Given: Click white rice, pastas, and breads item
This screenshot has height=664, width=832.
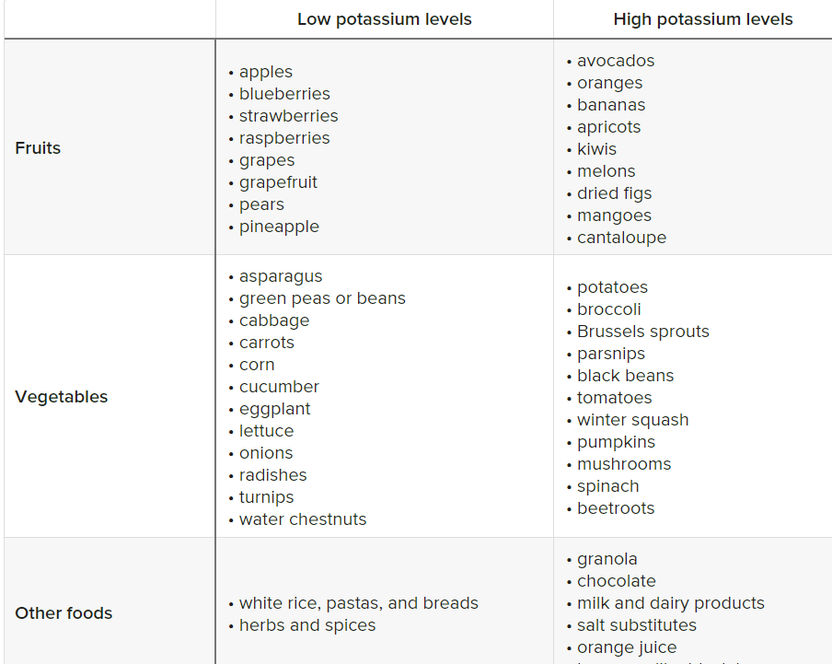Looking at the screenshot, I should 359,603.
